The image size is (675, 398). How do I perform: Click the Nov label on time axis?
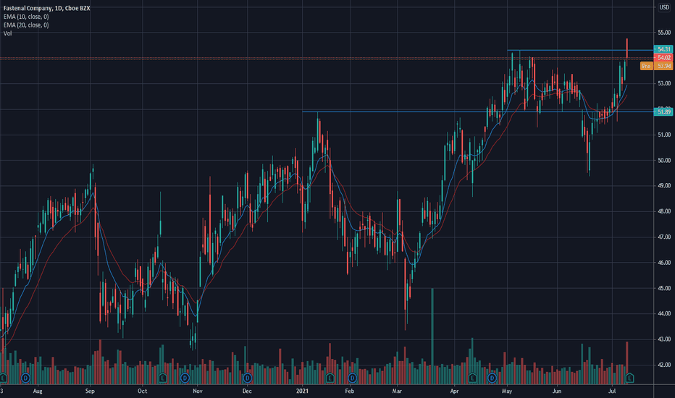click(197, 391)
